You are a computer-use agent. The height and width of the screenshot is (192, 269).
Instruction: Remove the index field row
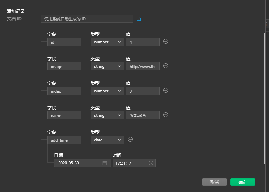(165, 90)
